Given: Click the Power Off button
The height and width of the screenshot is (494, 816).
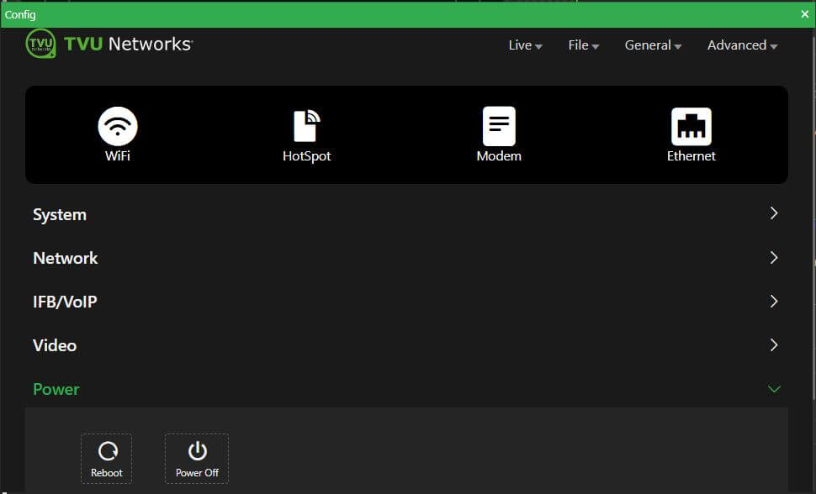Looking at the screenshot, I should tap(197, 459).
